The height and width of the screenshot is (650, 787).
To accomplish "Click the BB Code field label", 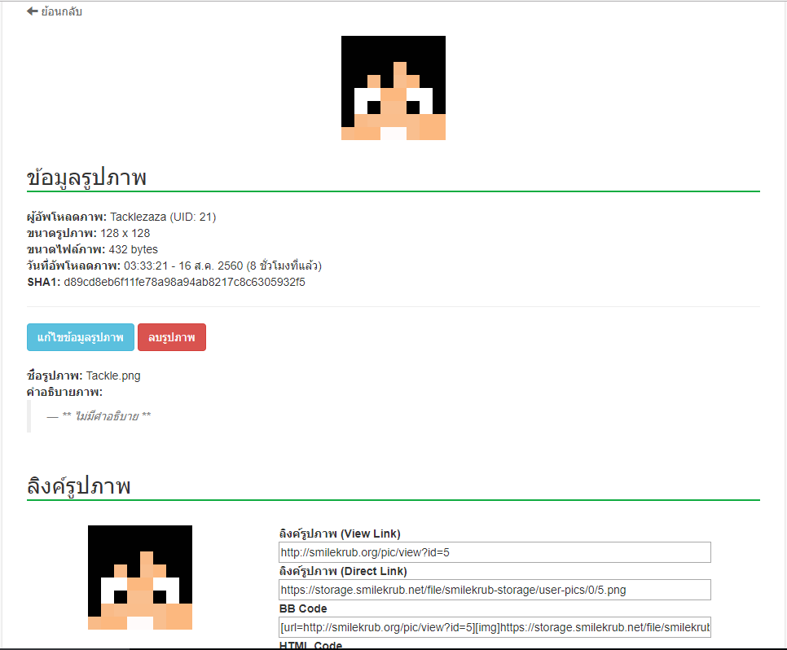I will [303, 608].
